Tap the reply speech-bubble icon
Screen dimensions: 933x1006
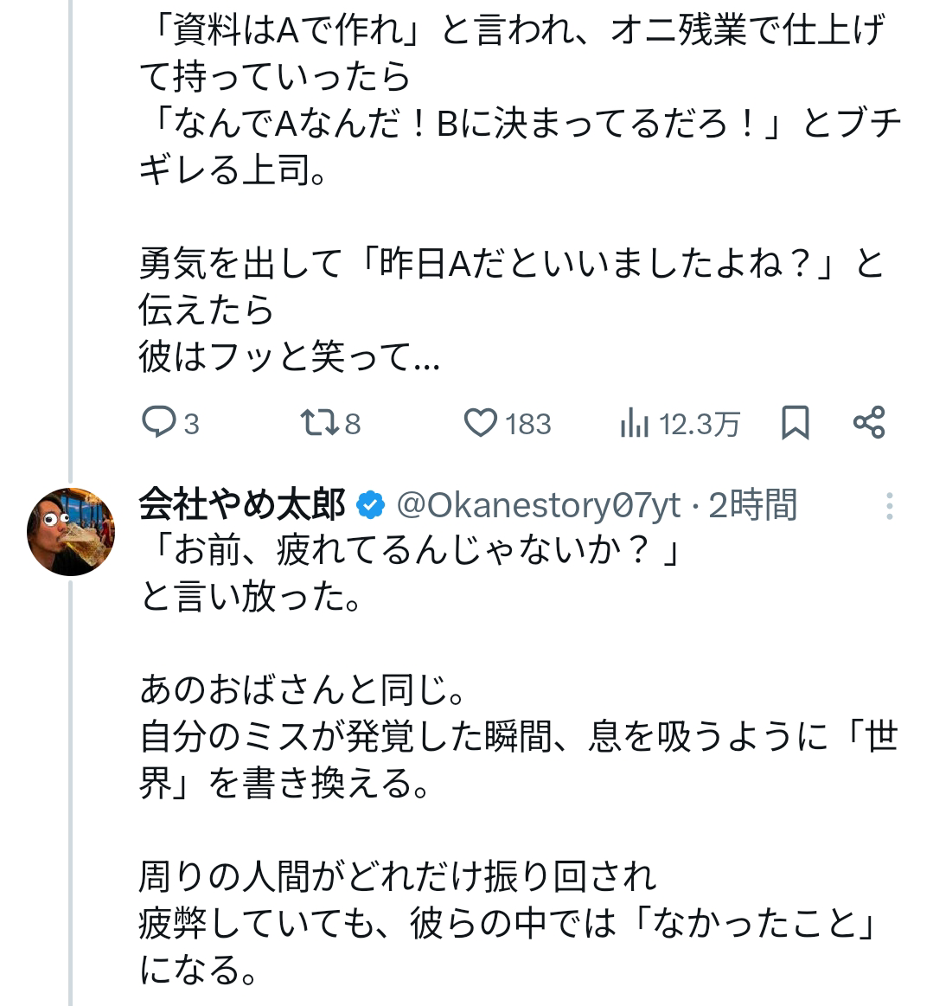[x=158, y=423]
